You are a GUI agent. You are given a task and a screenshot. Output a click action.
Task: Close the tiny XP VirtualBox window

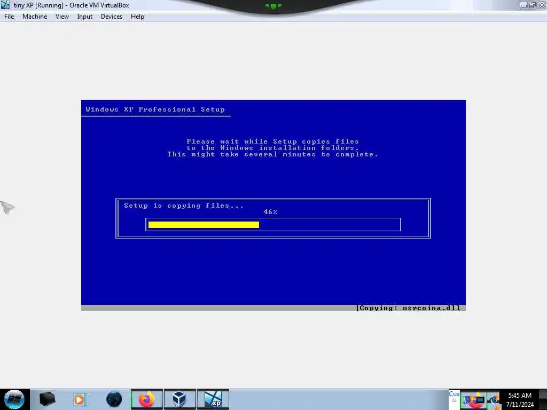click(x=542, y=5)
